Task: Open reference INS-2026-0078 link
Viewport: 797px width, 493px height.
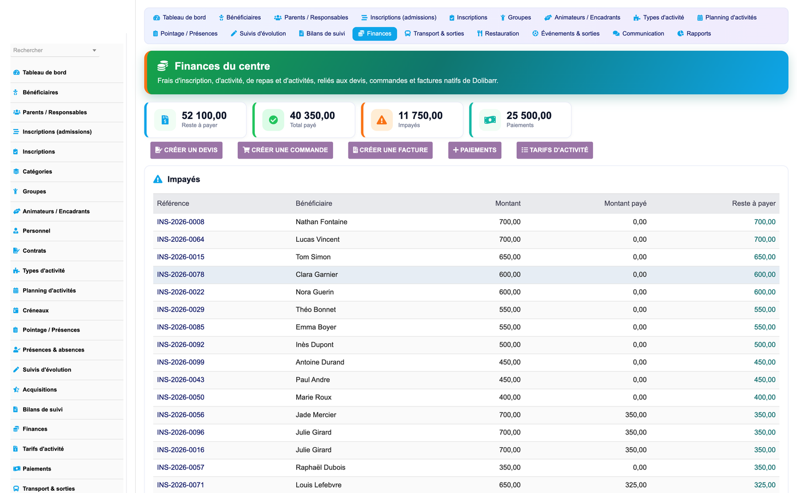Action: pyautogui.click(x=180, y=274)
